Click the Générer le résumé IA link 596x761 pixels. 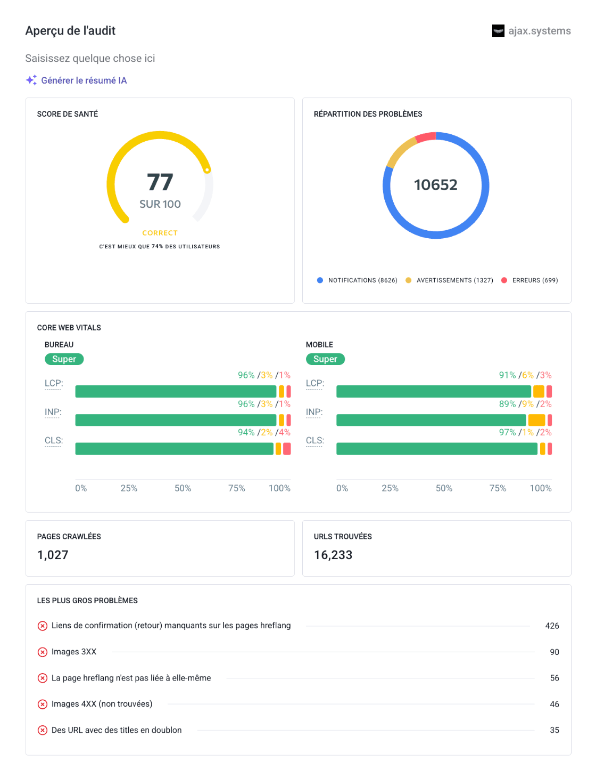[84, 80]
